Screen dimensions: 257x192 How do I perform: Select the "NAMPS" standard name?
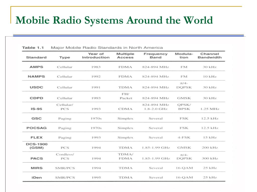(x=36, y=76)
